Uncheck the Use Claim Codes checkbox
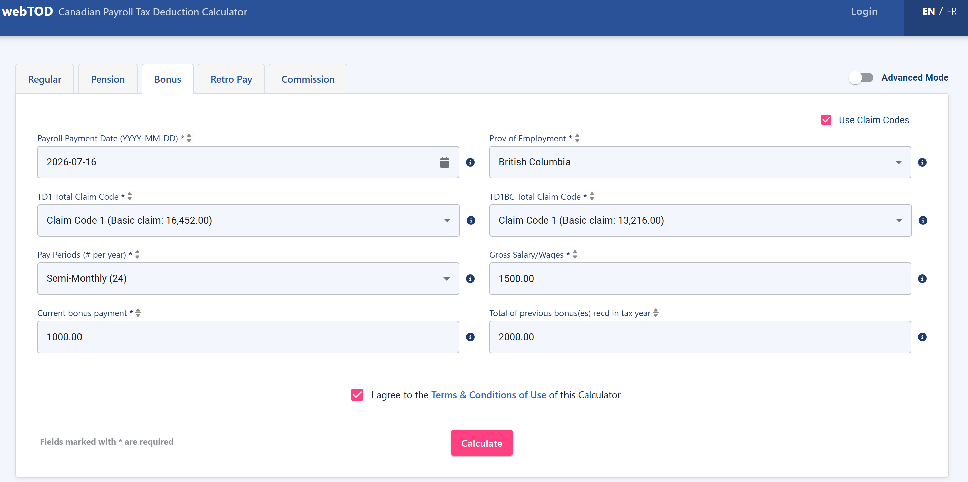The image size is (968, 482). coord(826,120)
